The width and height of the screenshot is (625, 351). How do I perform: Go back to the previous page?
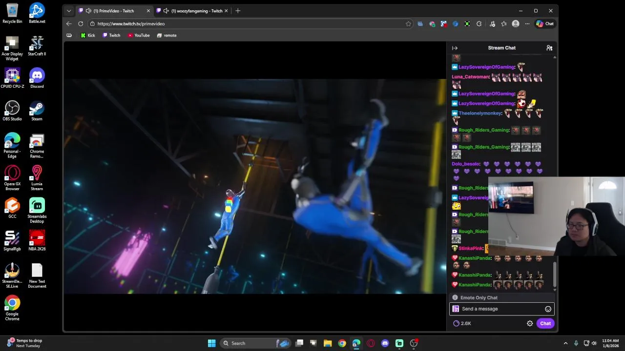click(69, 23)
